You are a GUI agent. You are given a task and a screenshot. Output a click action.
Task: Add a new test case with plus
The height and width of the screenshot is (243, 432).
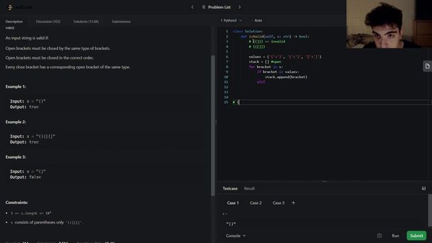click(293, 202)
